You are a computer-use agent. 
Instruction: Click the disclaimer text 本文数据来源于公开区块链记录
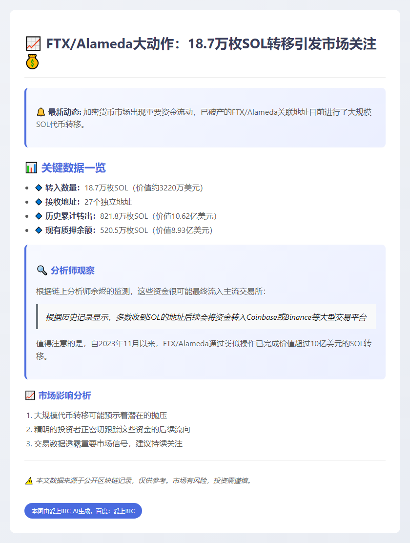[144, 480]
